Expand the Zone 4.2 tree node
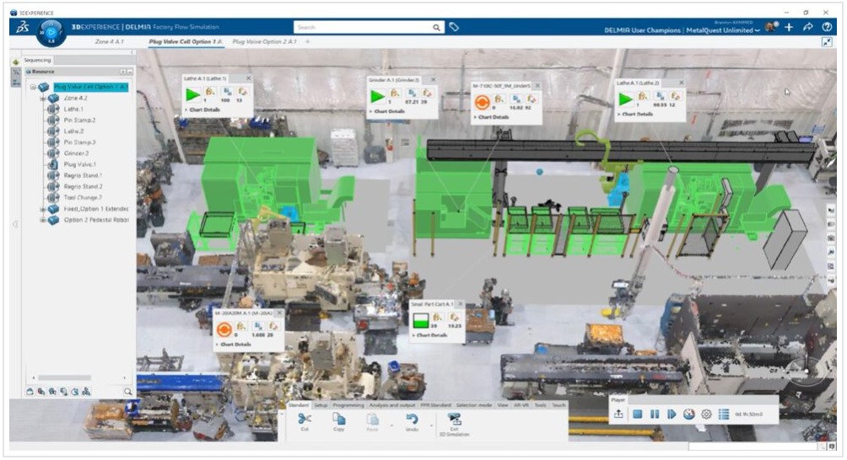The height and width of the screenshot is (460, 847). 43,99
